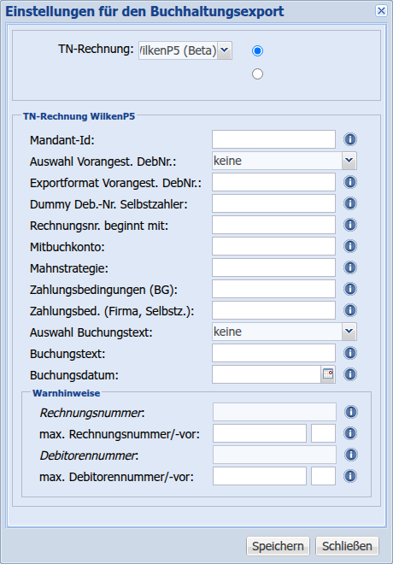Image resolution: width=393 pixels, height=564 pixels.
Task: Show info for max. Rechnungsnummer/-vor
Action: pyautogui.click(x=351, y=433)
